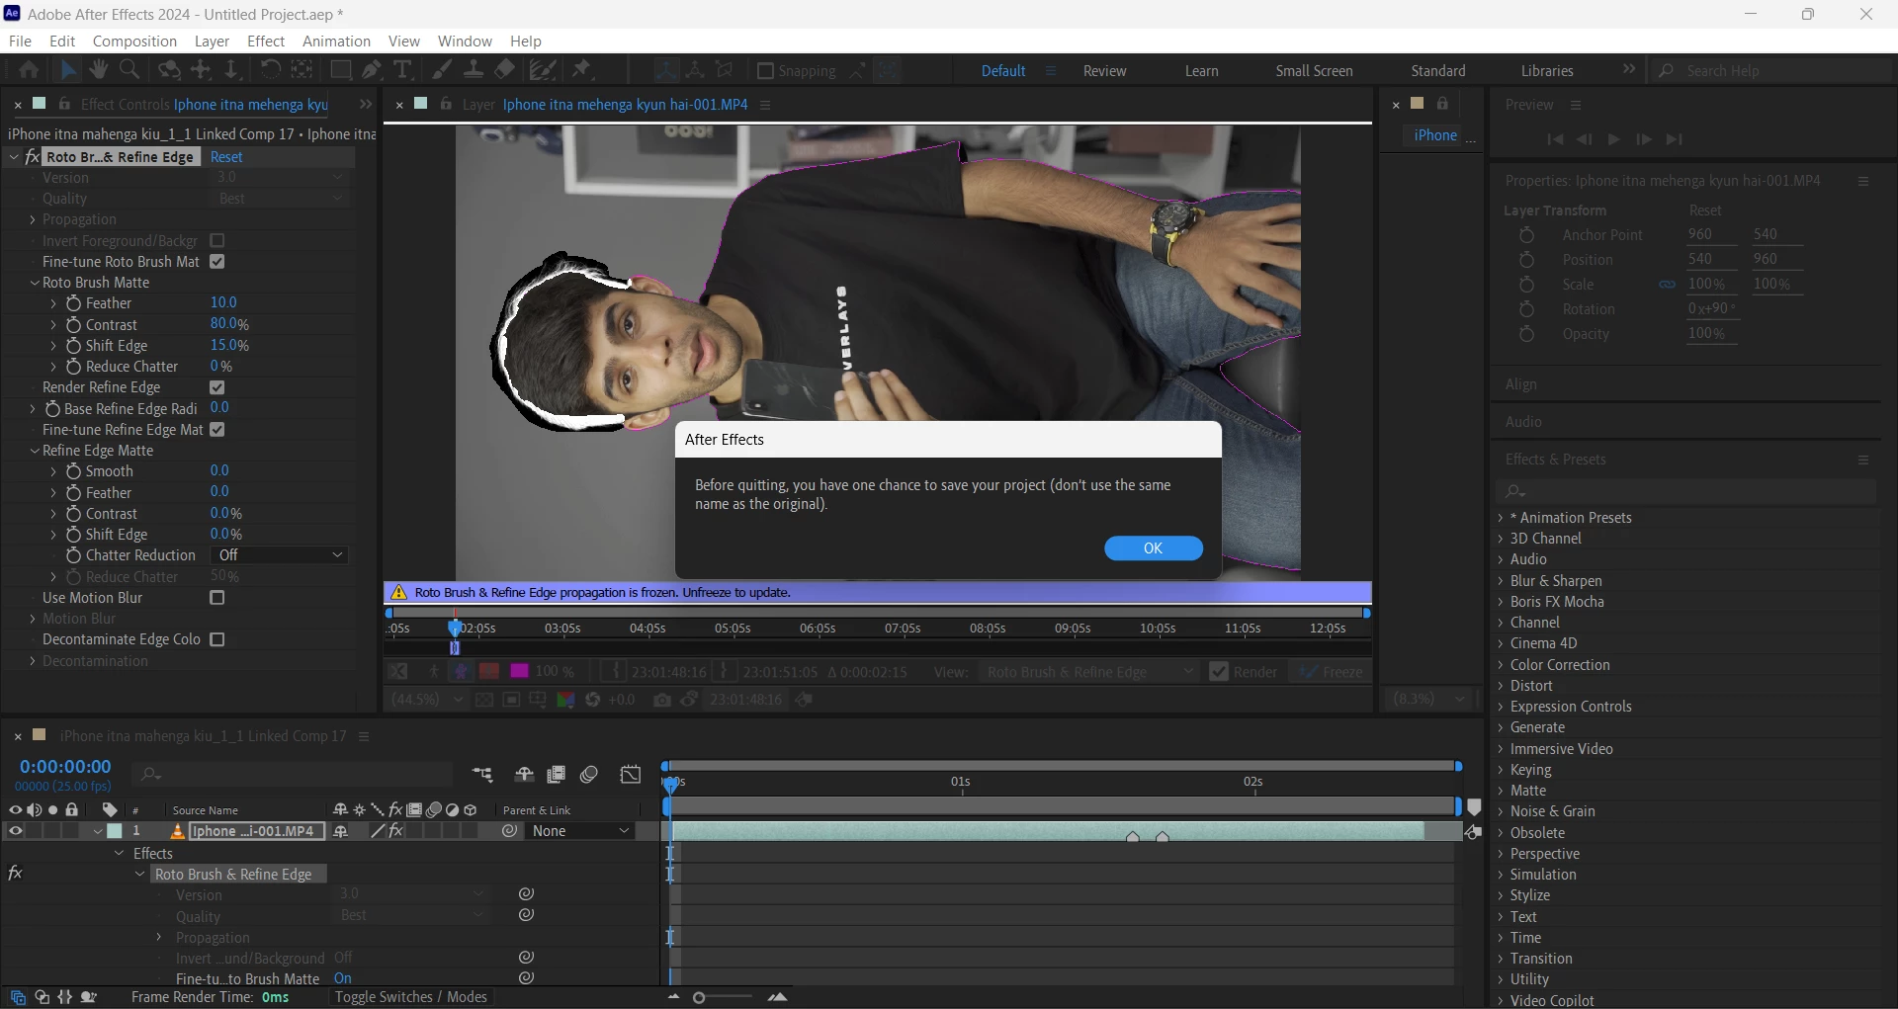Step to next frame in Preview panel
This screenshot has width=1898, height=1009.
coord(1644,139)
